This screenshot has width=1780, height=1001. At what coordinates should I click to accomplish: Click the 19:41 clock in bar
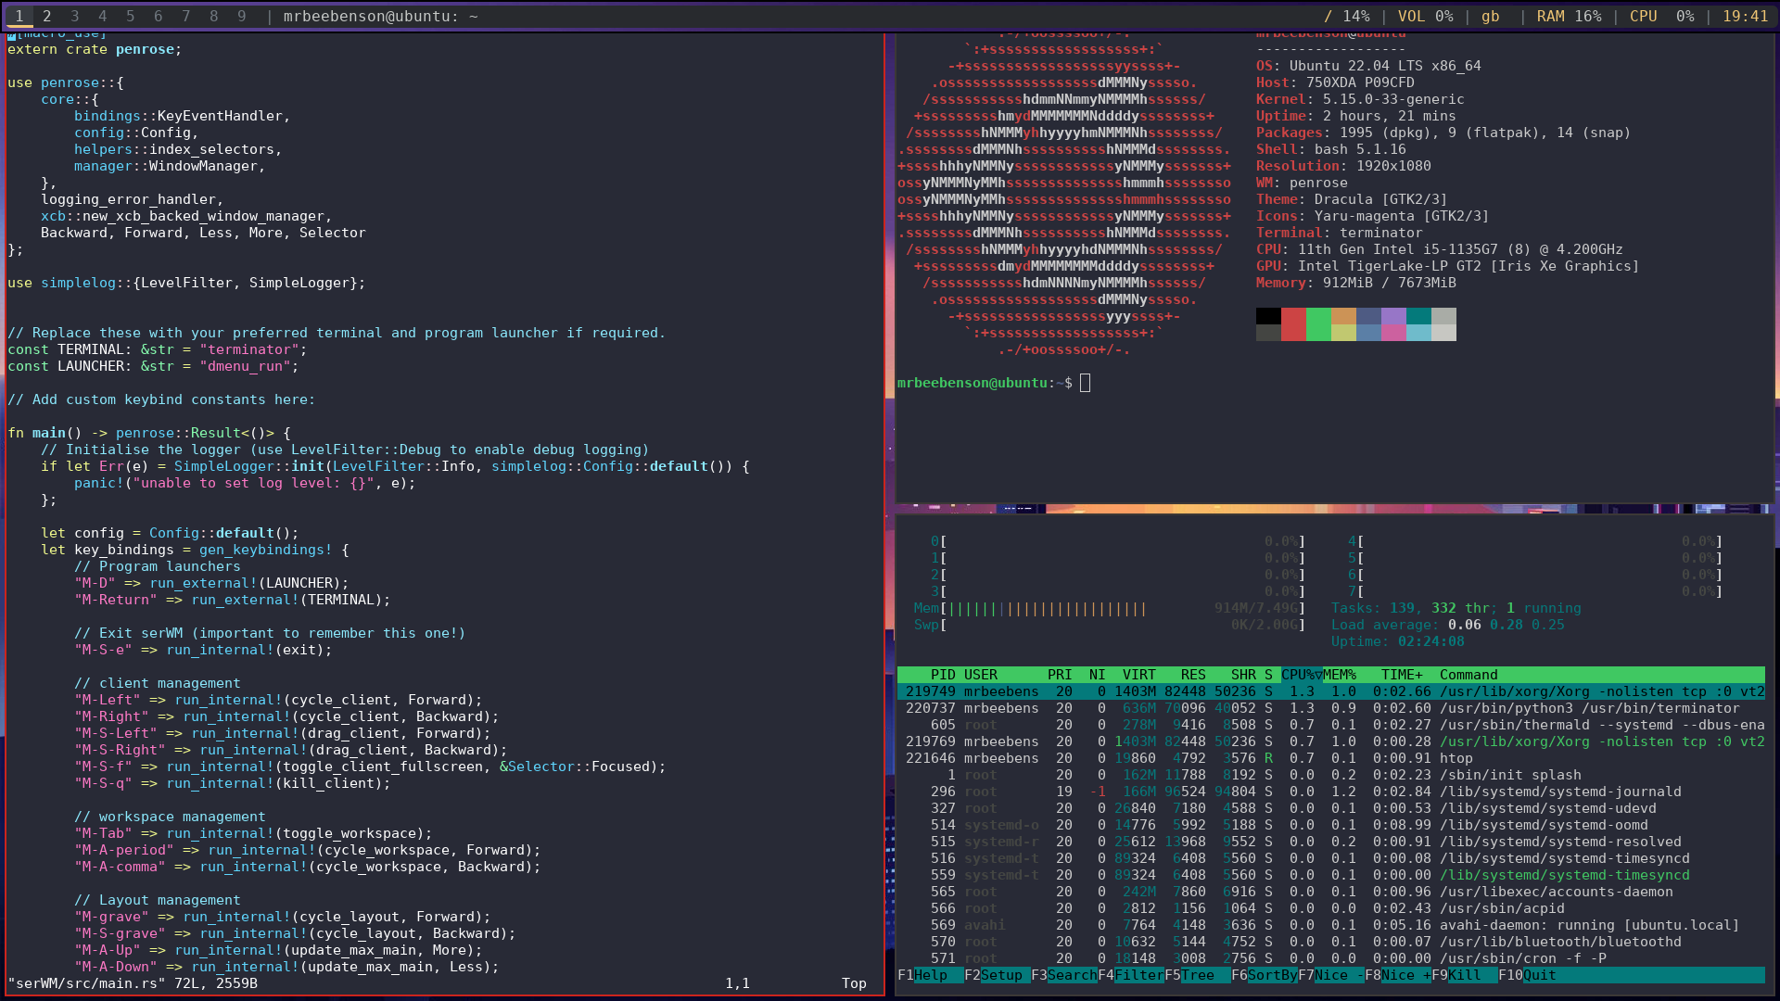pos(1745,16)
